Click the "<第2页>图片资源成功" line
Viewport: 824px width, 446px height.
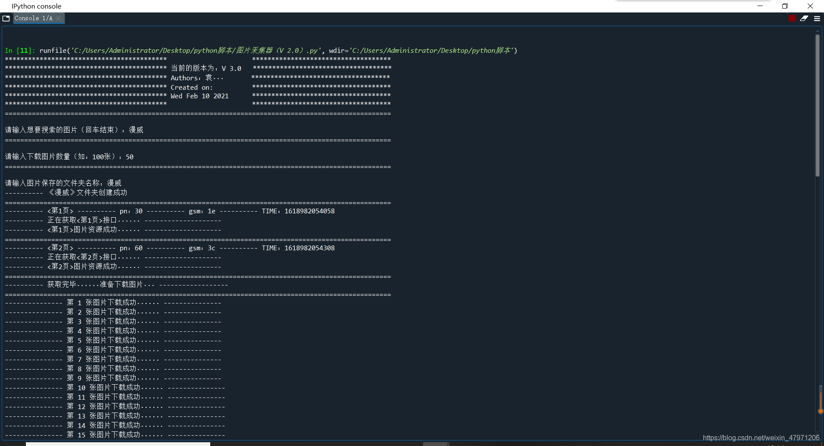[x=113, y=267]
